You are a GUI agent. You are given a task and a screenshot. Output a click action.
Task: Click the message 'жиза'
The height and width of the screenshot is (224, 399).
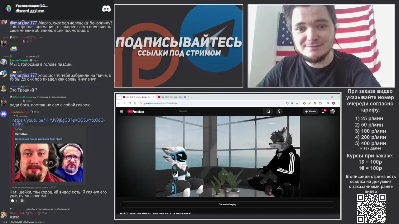click(14, 217)
